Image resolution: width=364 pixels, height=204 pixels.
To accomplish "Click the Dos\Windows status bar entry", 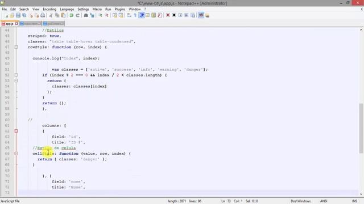I will [301, 201].
